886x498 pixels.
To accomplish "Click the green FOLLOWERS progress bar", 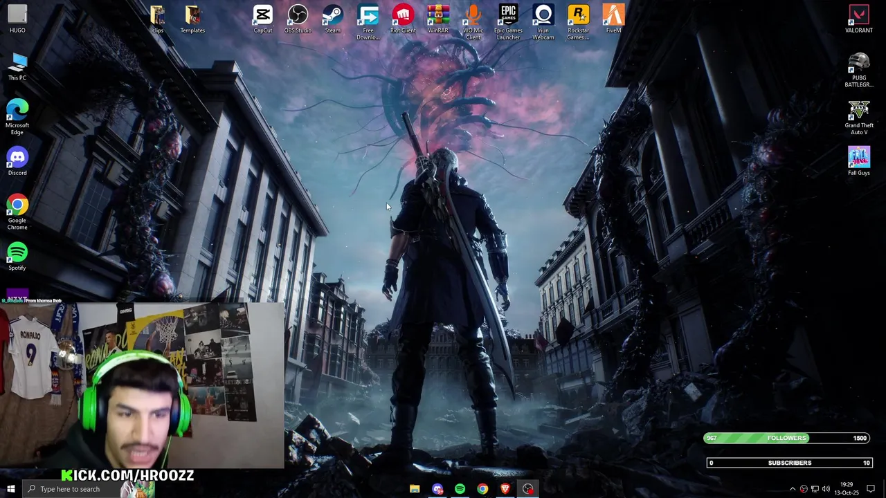I will 787,438.
